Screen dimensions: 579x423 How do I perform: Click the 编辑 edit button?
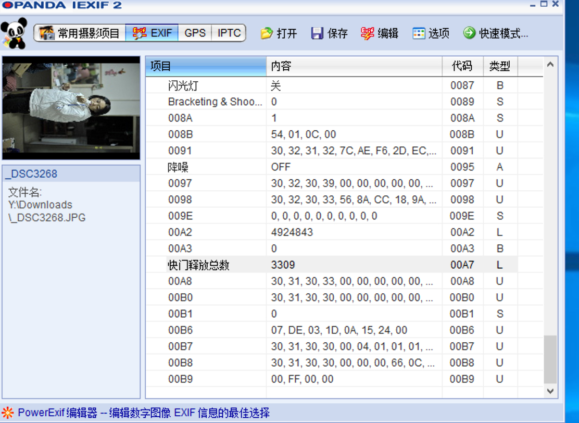380,33
